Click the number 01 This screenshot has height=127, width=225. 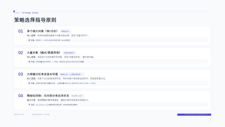coord(20,31)
